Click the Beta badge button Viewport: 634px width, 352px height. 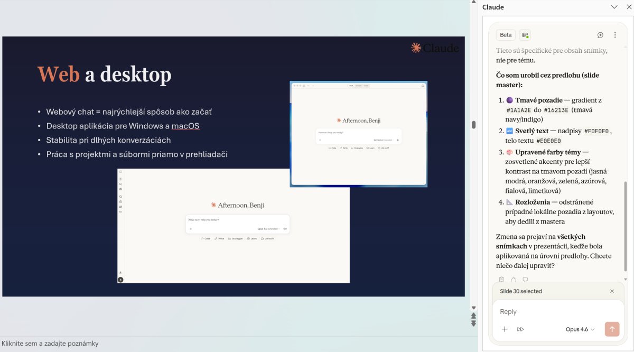(506, 35)
